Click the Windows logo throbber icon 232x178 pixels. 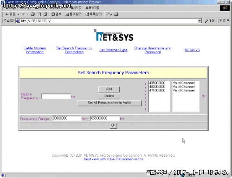pos(225,8)
